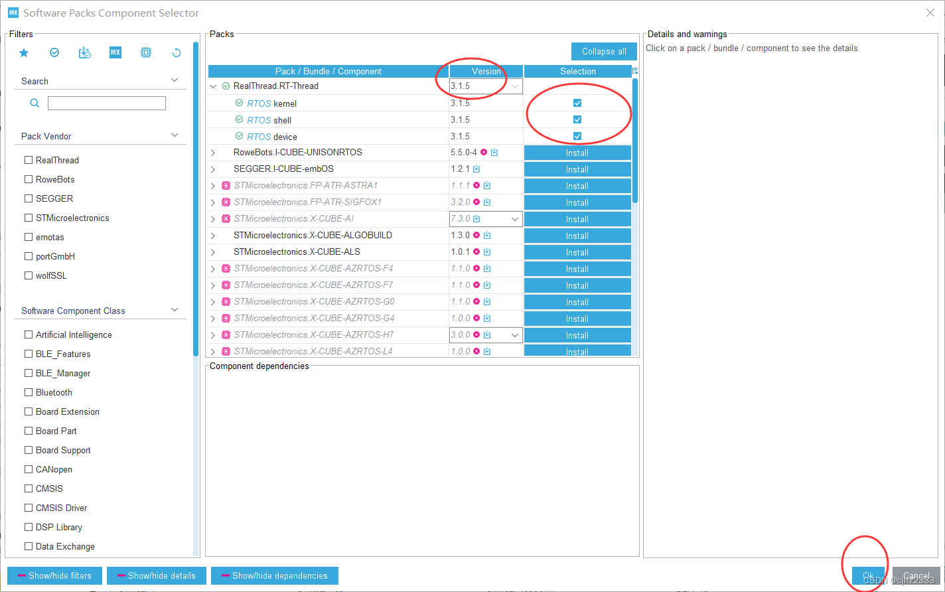Click the reset filters circular arrow icon
This screenshot has width=945, height=592.
point(177,52)
